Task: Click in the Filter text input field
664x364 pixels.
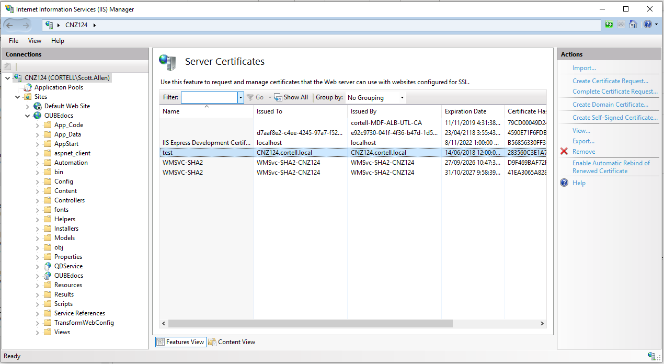Action: pos(209,97)
